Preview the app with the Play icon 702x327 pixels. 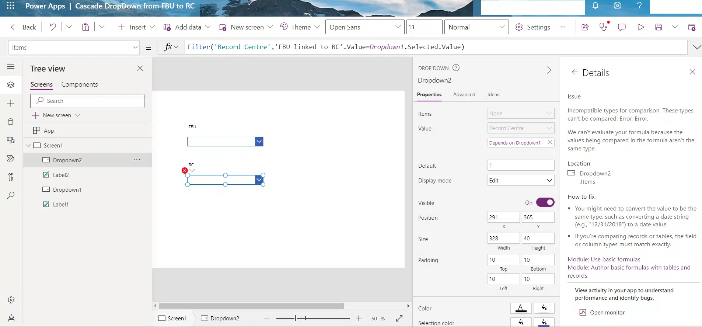pos(641,27)
